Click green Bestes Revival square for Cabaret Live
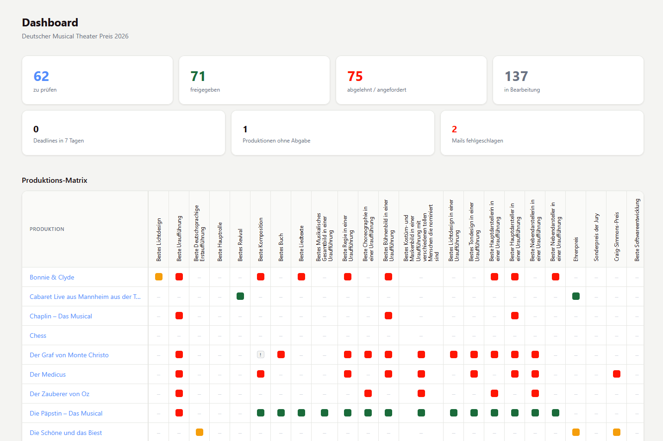The height and width of the screenshot is (441, 663). coord(240,296)
